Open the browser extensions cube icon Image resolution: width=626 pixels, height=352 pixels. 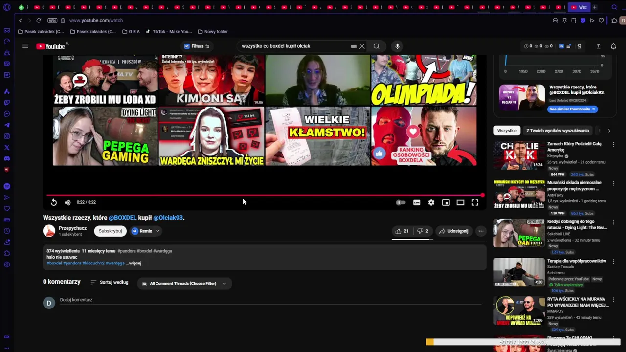[614, 21]
